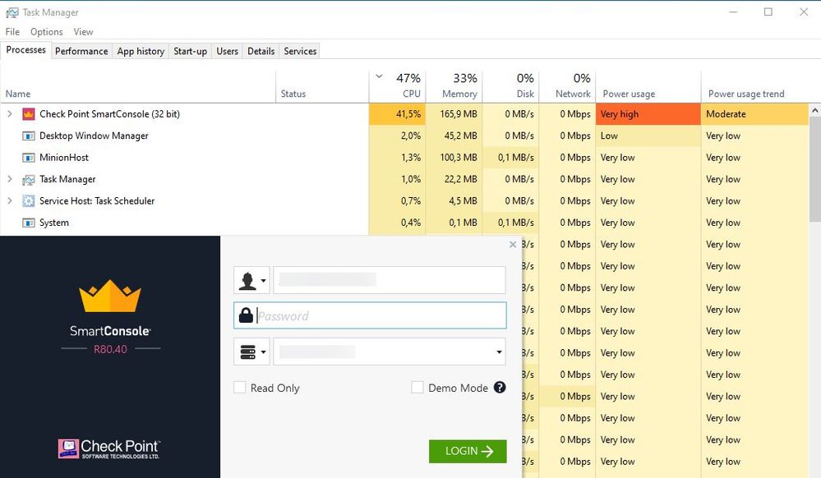Expand the Check Point SmartConsole process group

pos(9,113)
